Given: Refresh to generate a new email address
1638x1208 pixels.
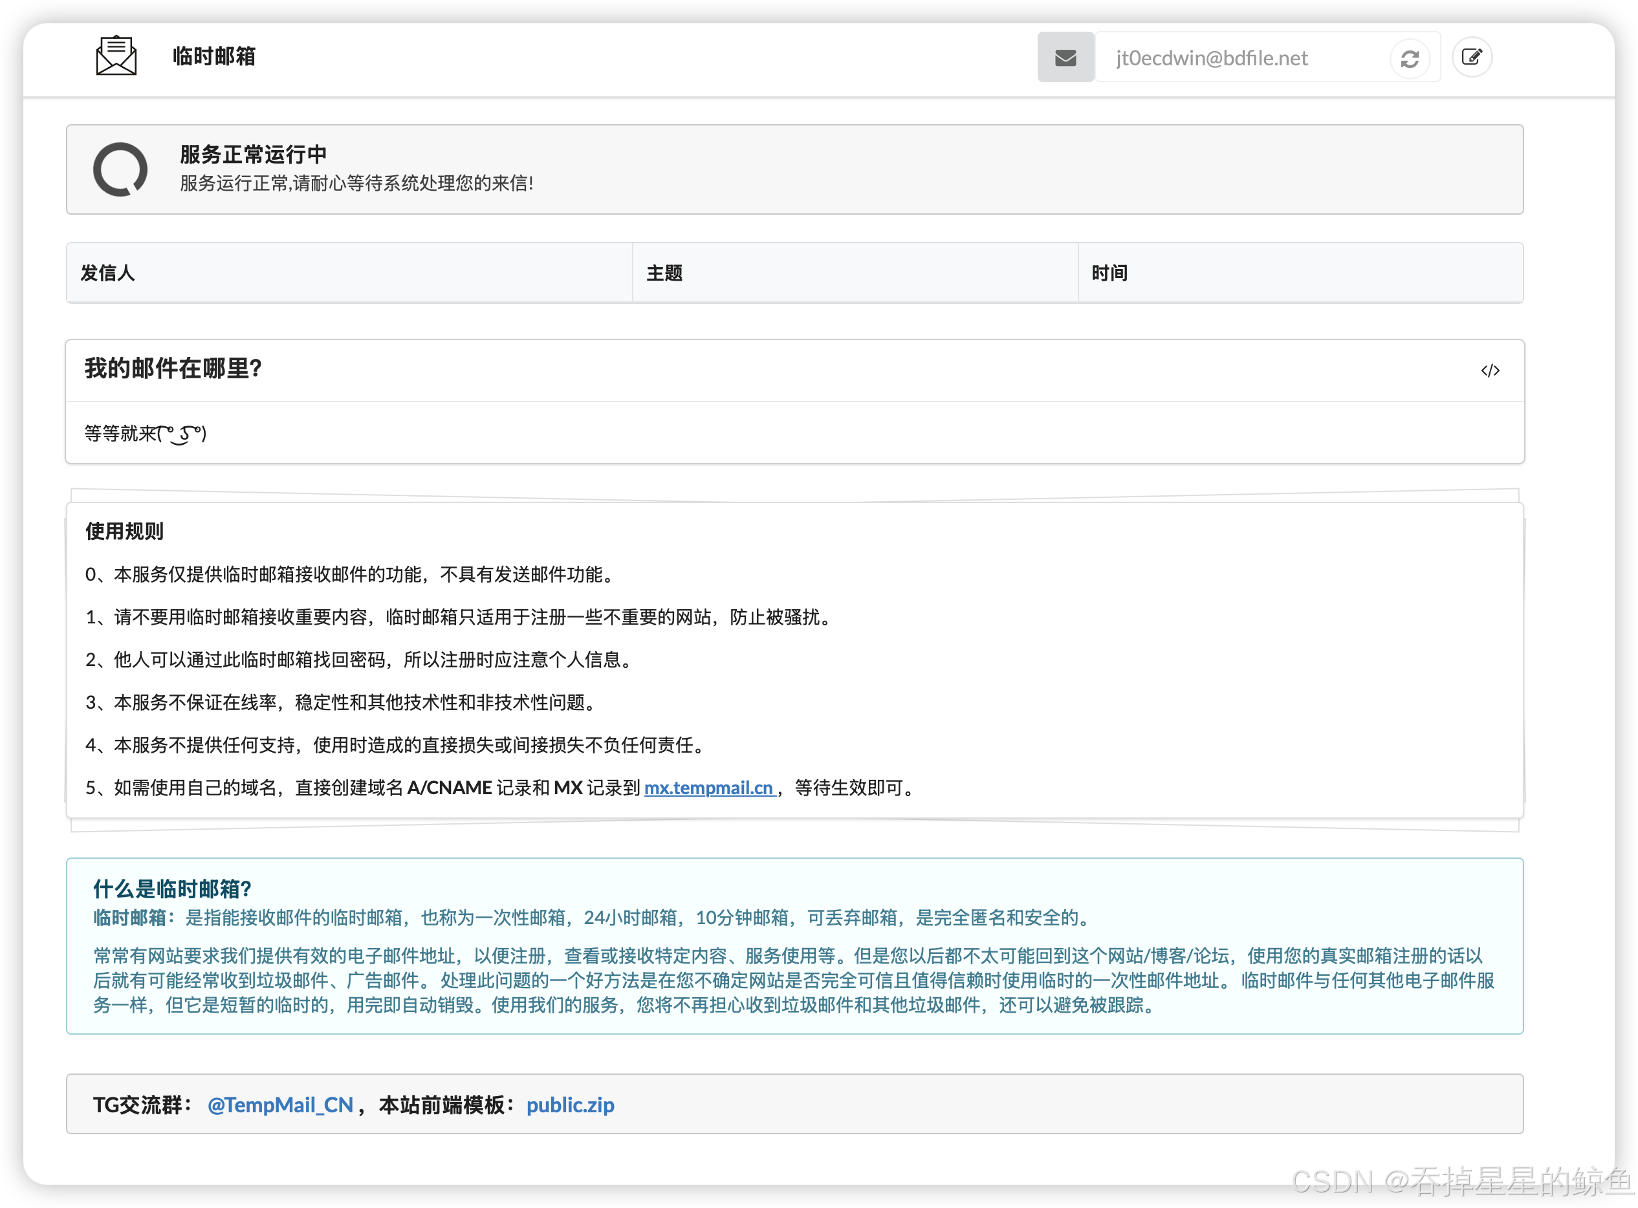Looking at the screenshot, I should click(x=1409, y=58).
